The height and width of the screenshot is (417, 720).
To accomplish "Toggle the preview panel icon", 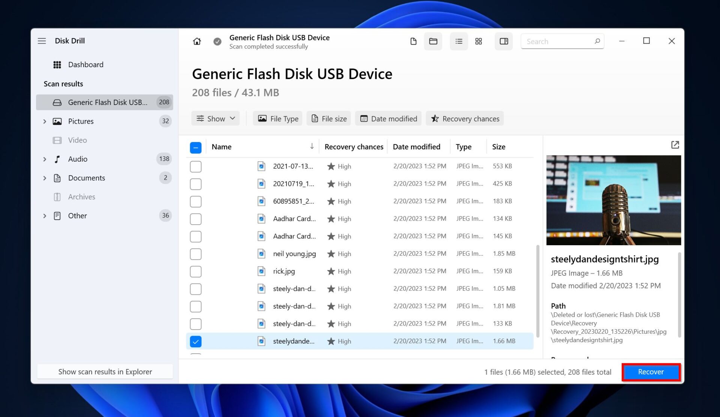I will tap(504, 41).
